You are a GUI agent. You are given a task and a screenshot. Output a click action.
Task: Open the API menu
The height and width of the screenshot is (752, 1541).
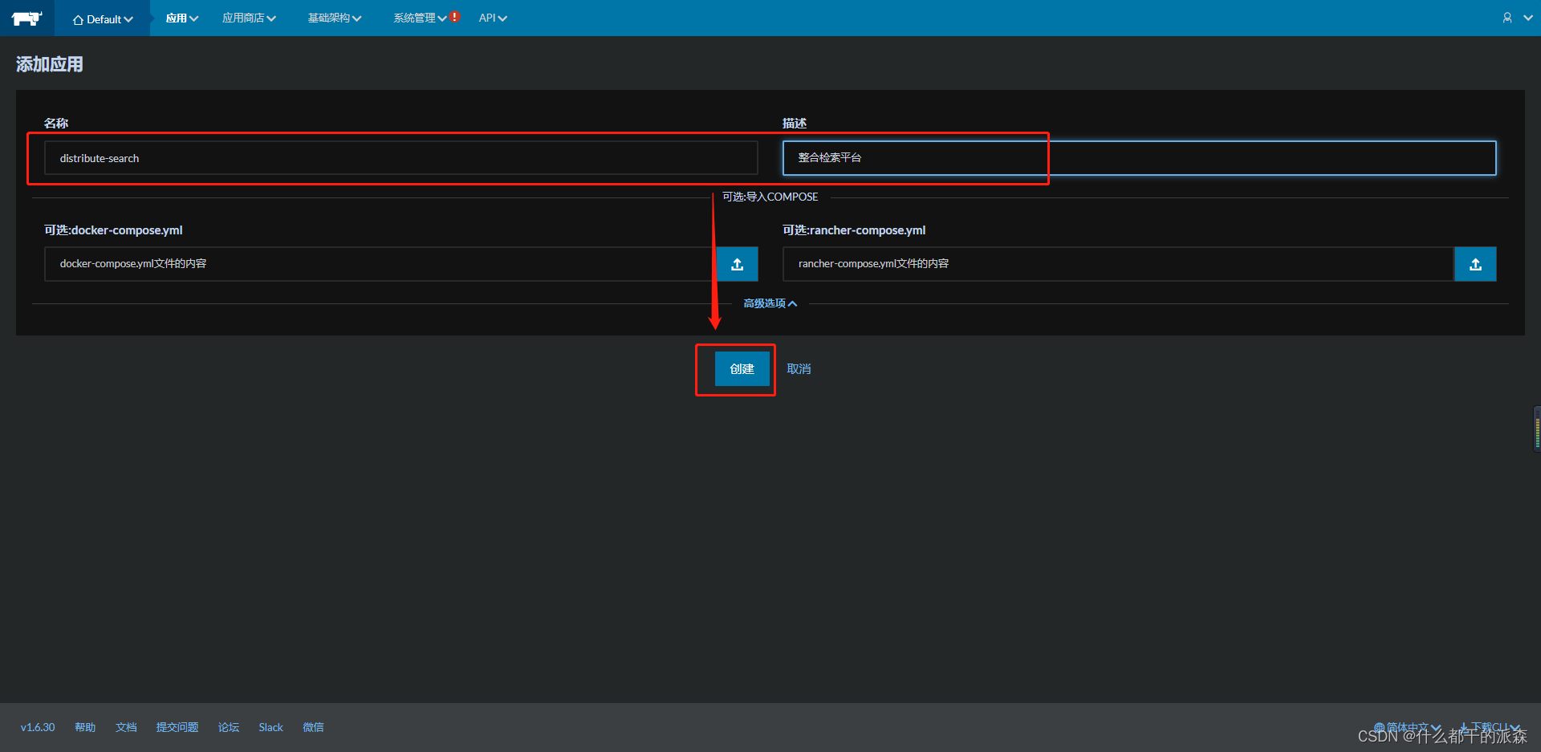point(493,18)
